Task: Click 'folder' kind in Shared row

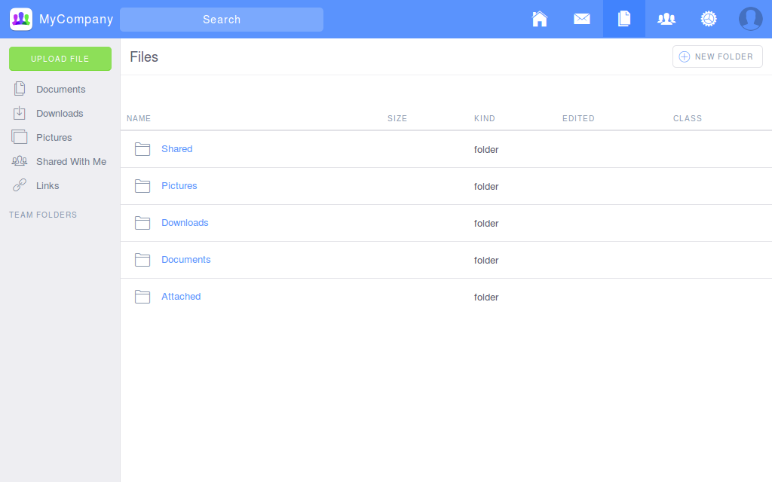Action: pos(486,150)
